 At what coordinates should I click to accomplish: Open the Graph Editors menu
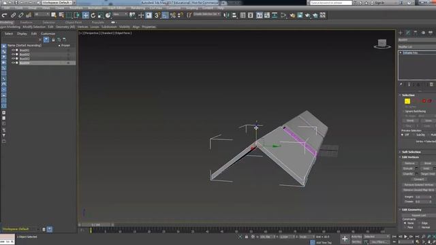(x=116, y=8)
